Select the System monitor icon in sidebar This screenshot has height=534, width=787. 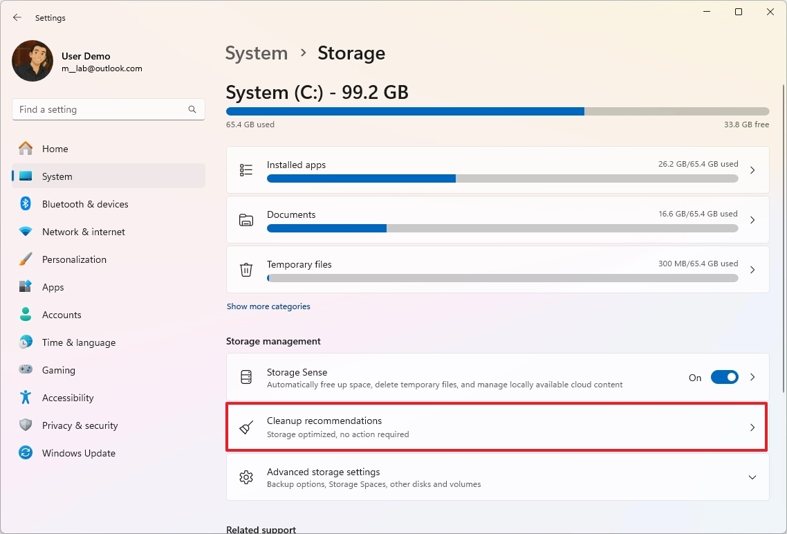point(26,176)
